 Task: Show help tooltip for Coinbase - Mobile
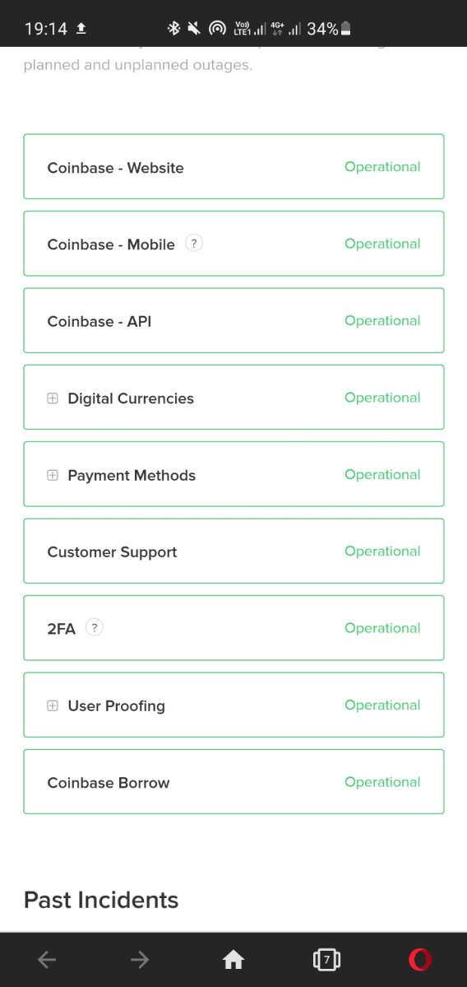[194, 243]
